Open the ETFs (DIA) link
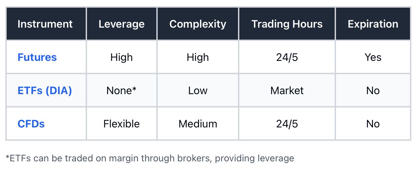 click(x=45, y=90)
